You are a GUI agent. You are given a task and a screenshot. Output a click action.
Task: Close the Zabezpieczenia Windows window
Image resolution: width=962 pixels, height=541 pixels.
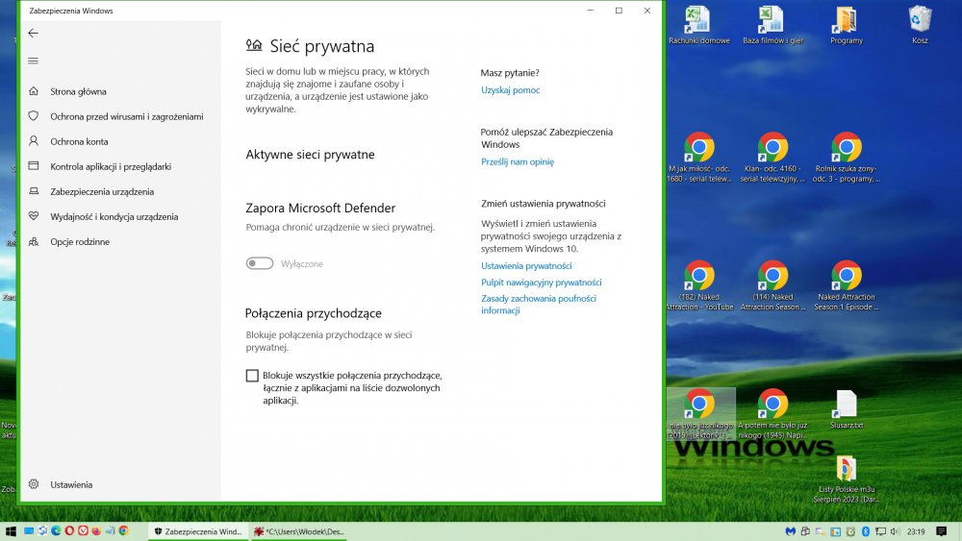tap(646, 11)
